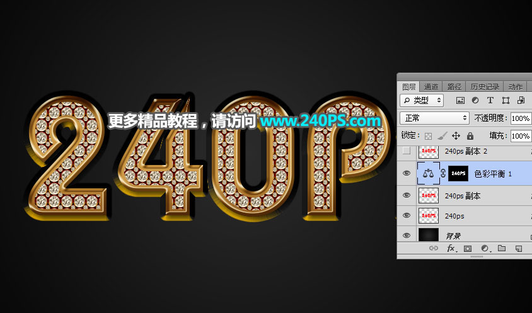Hide the 240ps 副本 layer
The height and width of the screenshot is (313, 532).
click(407, 196)
